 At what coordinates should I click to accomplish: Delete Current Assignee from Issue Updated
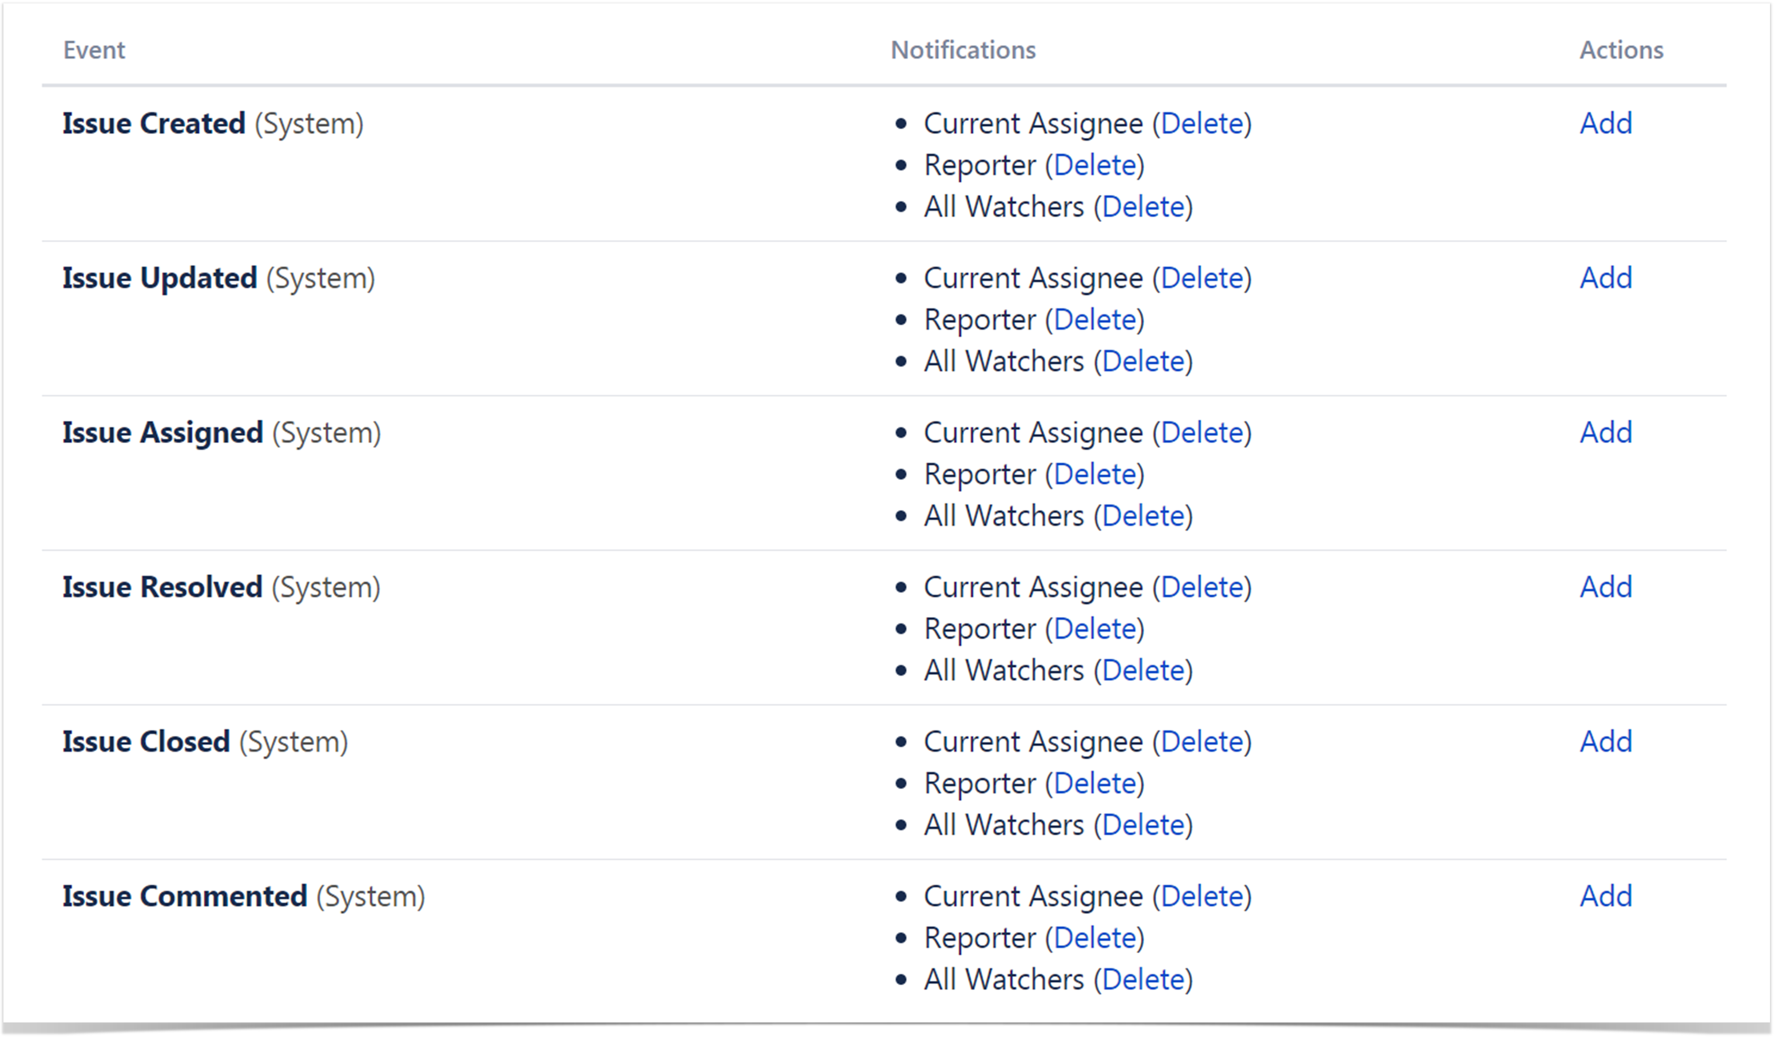click(1201, 278)
